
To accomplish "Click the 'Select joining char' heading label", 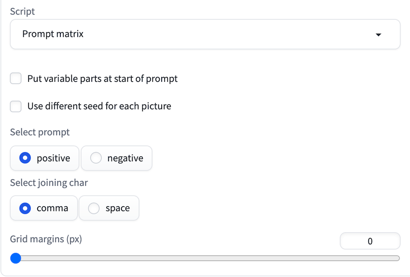I will pos(49,183).
